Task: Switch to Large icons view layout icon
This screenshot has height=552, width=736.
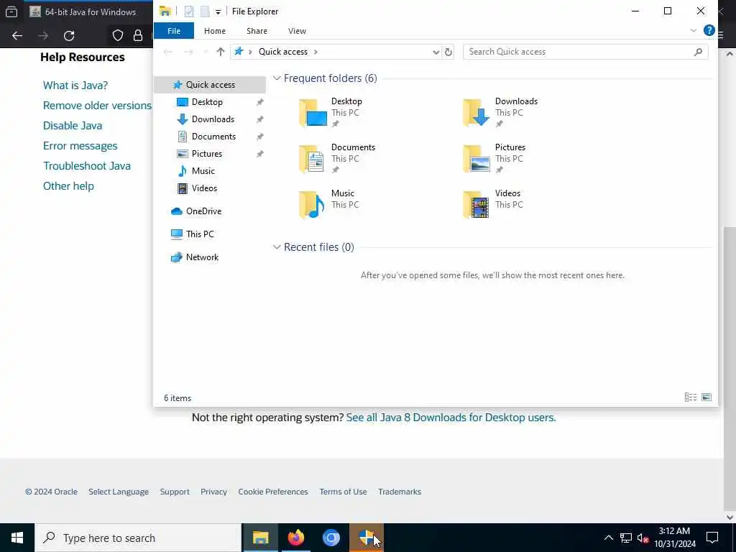Action: tap(707, 397)
